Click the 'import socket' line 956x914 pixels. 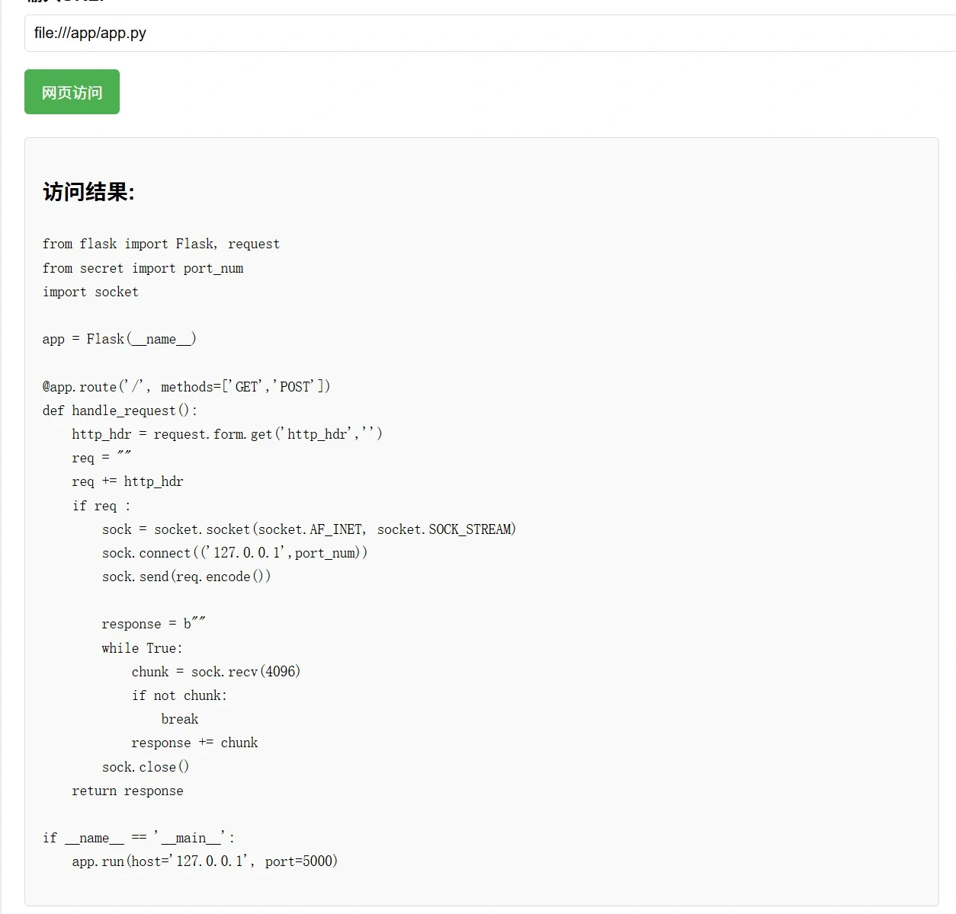tap(91, 292)
